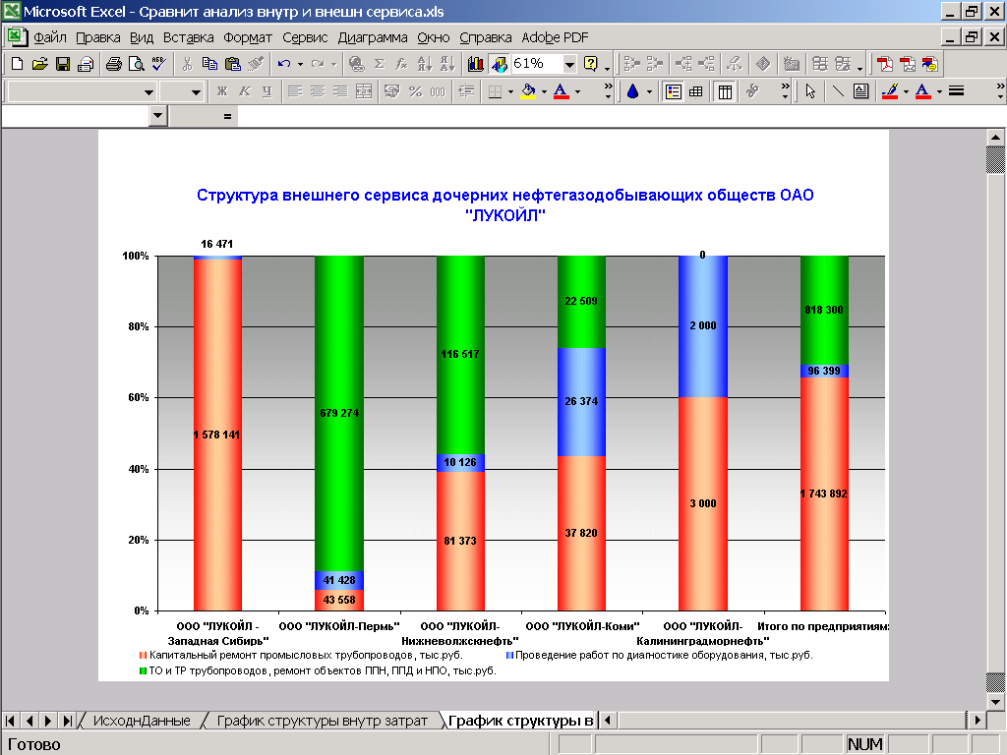Click the formula bar equals button
The width and height of the screenshot is (1007, 755).
[227, 116]
